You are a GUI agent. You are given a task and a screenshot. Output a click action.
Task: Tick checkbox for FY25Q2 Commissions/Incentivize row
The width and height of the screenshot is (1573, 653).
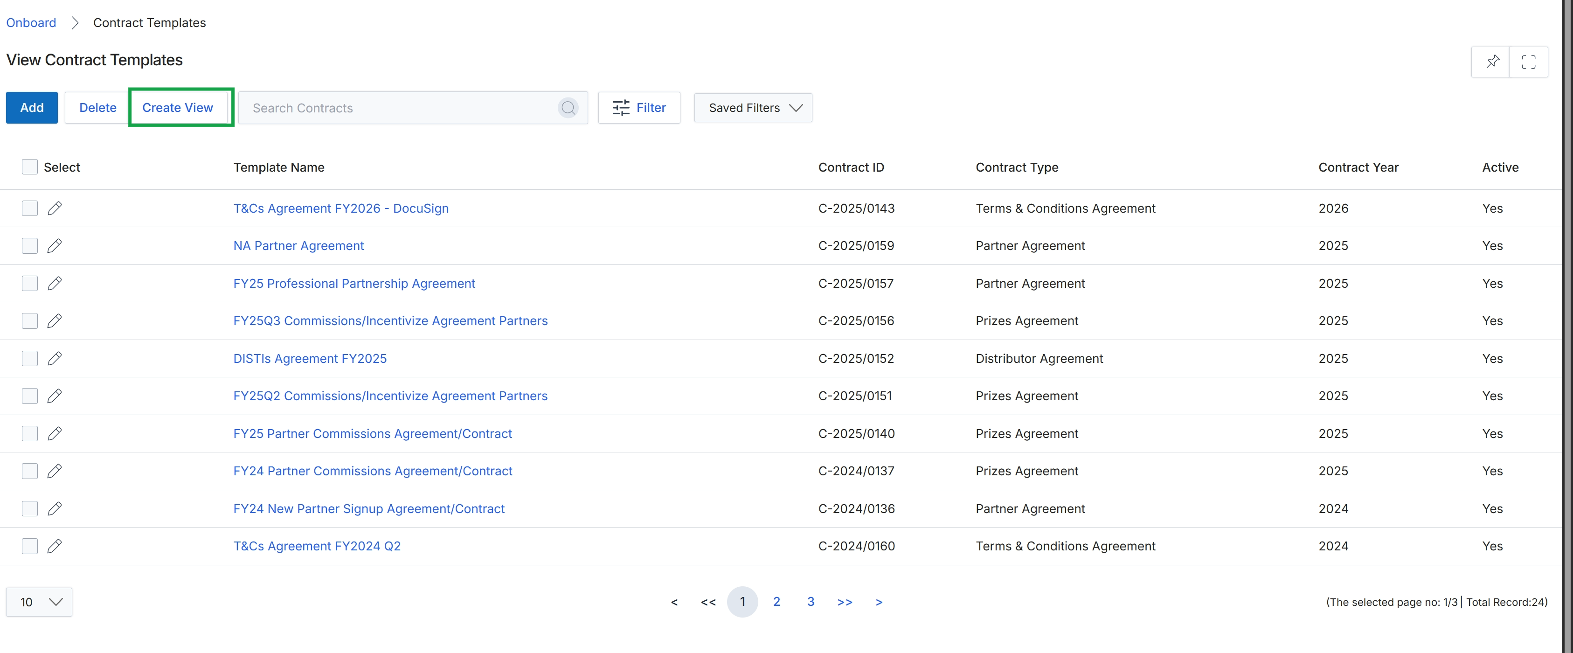coord(30,396)
